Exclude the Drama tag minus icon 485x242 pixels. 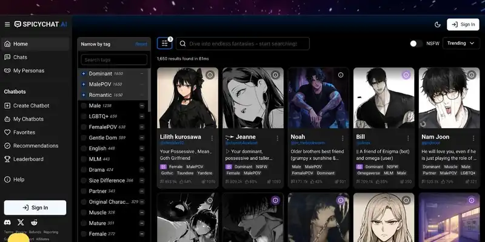click(x=142, y=170)
